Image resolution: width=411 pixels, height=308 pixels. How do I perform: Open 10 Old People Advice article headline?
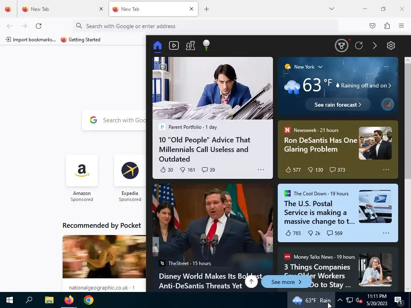[x=204, y=149]
